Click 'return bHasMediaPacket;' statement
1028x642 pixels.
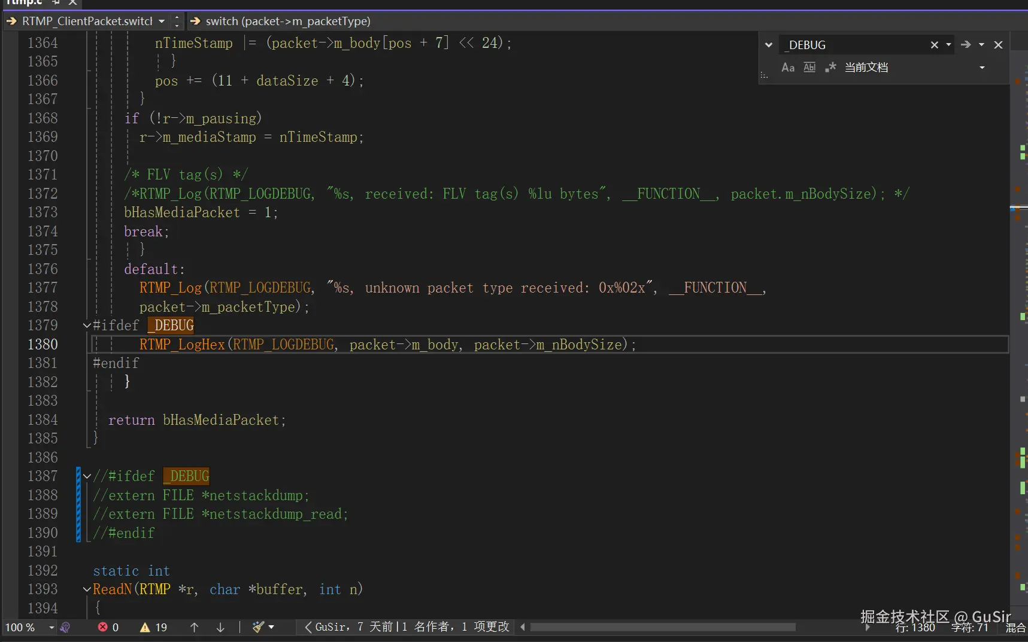tap(197, 420)
